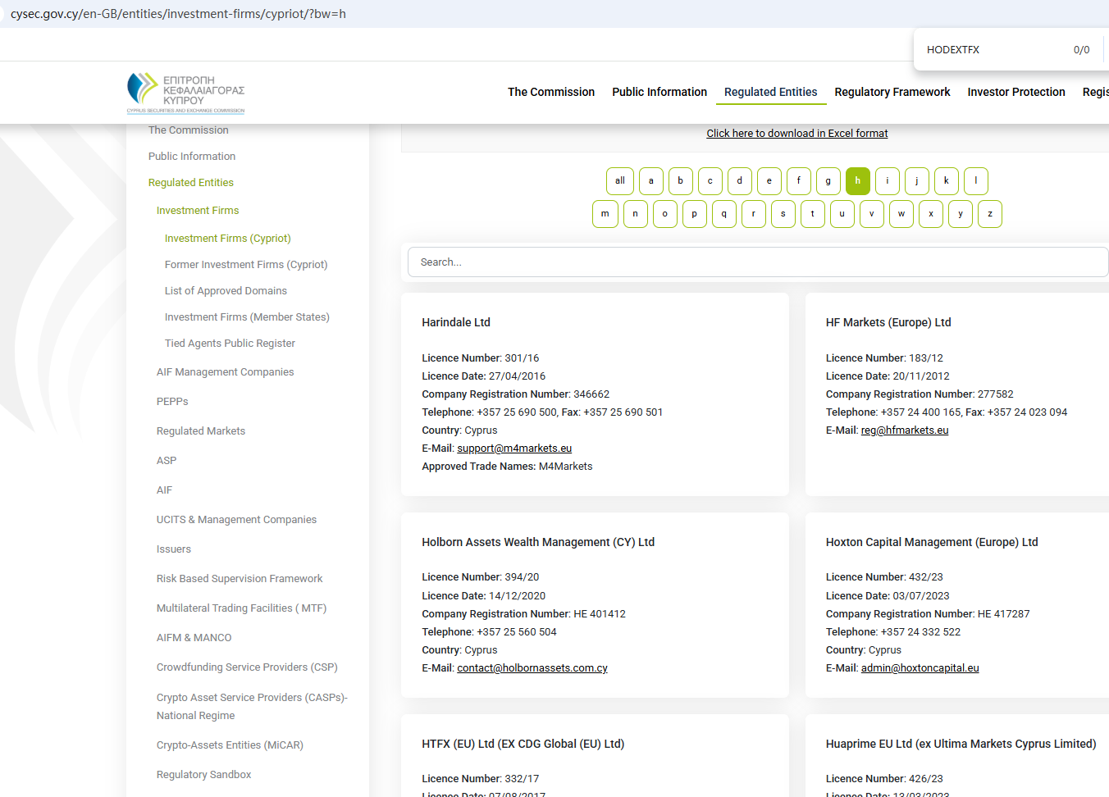
Task: Filter entities by letter 'a'
Action: [651, 181]
